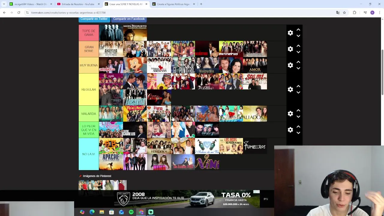The image size is (384, 216).
Task: Bookmark this page with the star
Action: [x=344, y=13]
